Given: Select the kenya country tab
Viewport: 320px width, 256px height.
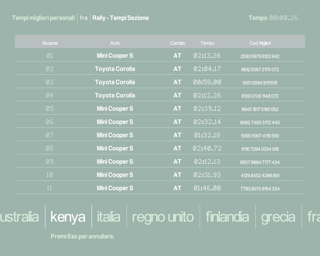Looking at the screenshot, I should pos(68,216).
